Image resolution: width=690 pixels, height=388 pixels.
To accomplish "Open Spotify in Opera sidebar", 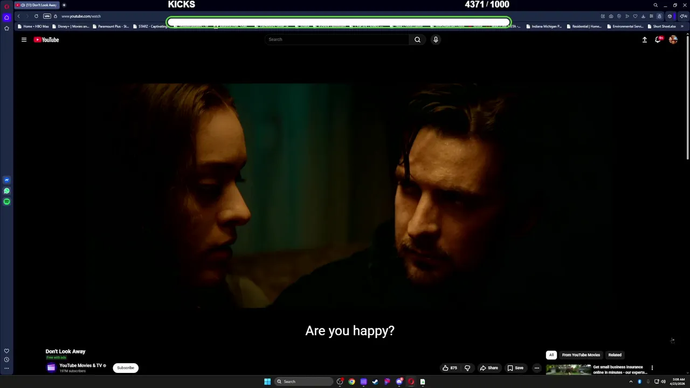I will pyautogui.click(x=6, y=202).
